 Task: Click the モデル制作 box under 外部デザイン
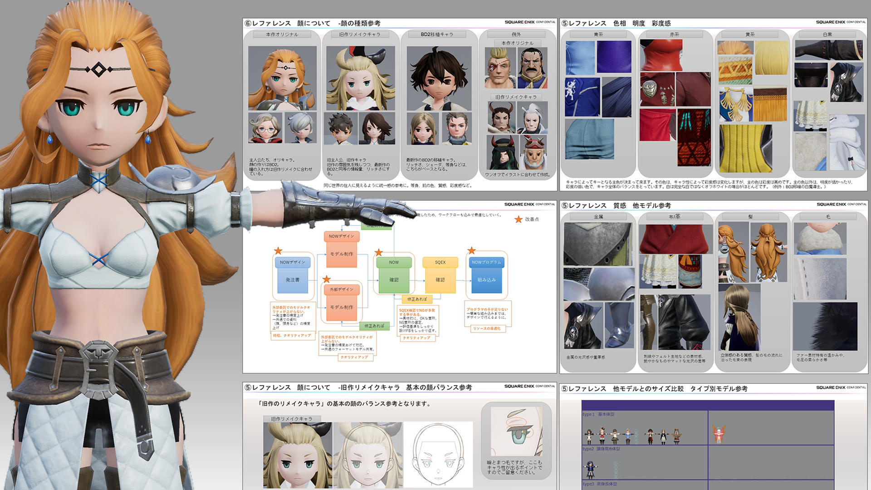342,307
